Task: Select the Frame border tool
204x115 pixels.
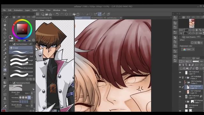Action: [x=5, y=95]
